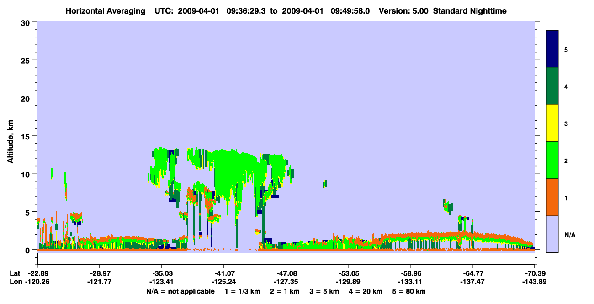Click the 'Lat' row label

tap(15, 273)
